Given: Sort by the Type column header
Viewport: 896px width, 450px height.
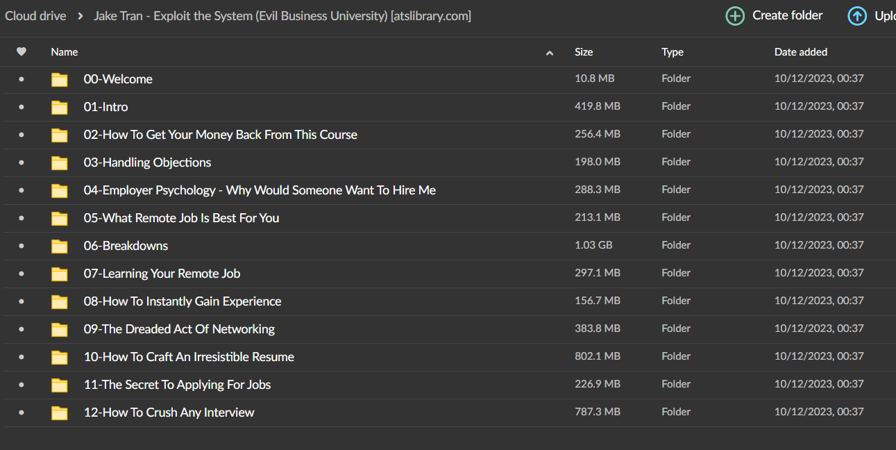Looking at the screenshot, I should coord(673,52).
